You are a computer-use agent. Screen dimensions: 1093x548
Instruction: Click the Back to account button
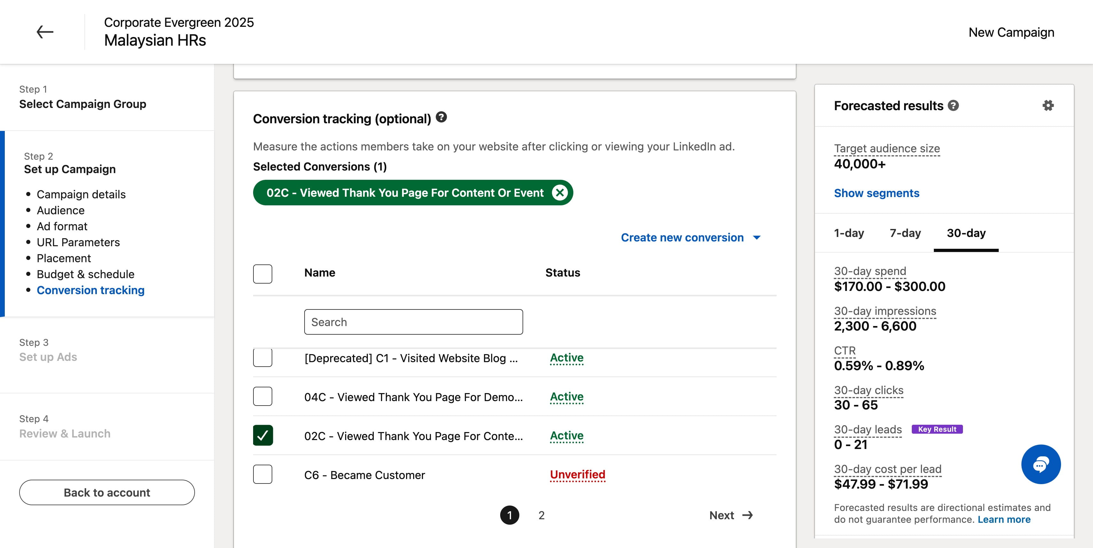[107, 492]
